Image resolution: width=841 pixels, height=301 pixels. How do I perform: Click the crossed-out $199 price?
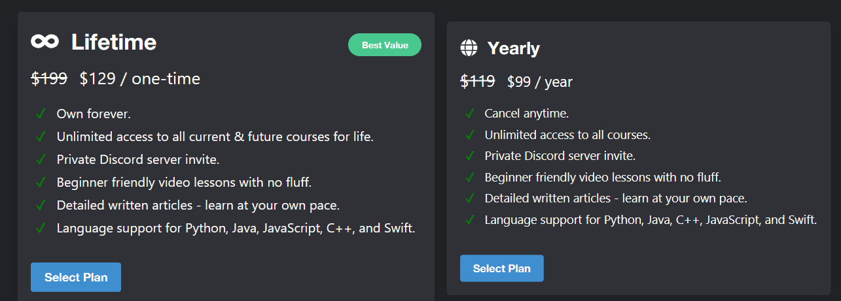pyautogui.click(x=49, y=78)
